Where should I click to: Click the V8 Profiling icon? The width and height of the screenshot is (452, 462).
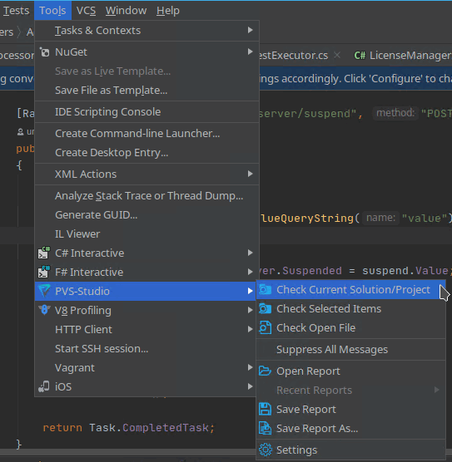coord(44,310)
